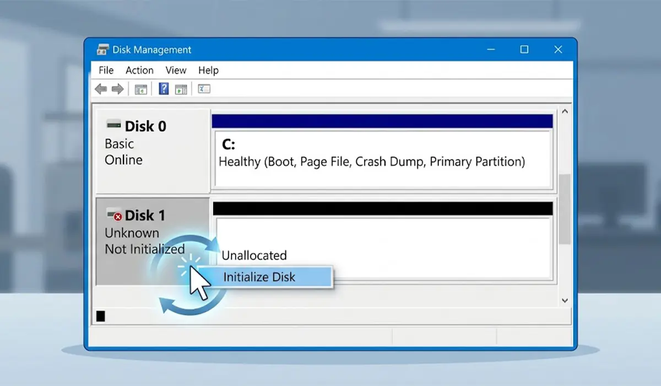This screenshot has width=661, height=386.
Task: Maximize the Disk Management window
Action: (x=524, y=50)
